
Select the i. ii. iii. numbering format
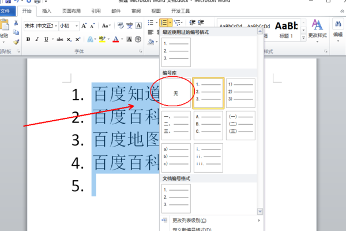click(208, 158)
